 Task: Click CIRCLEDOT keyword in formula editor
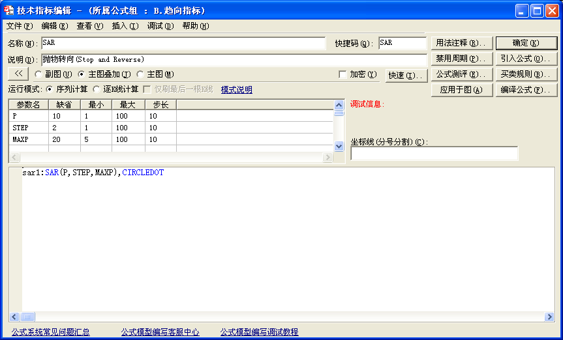[x=143, y=173]
